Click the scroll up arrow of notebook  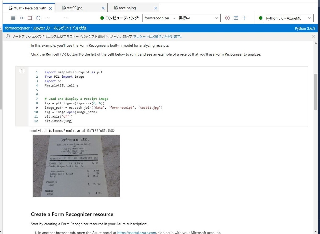(316, 43)
